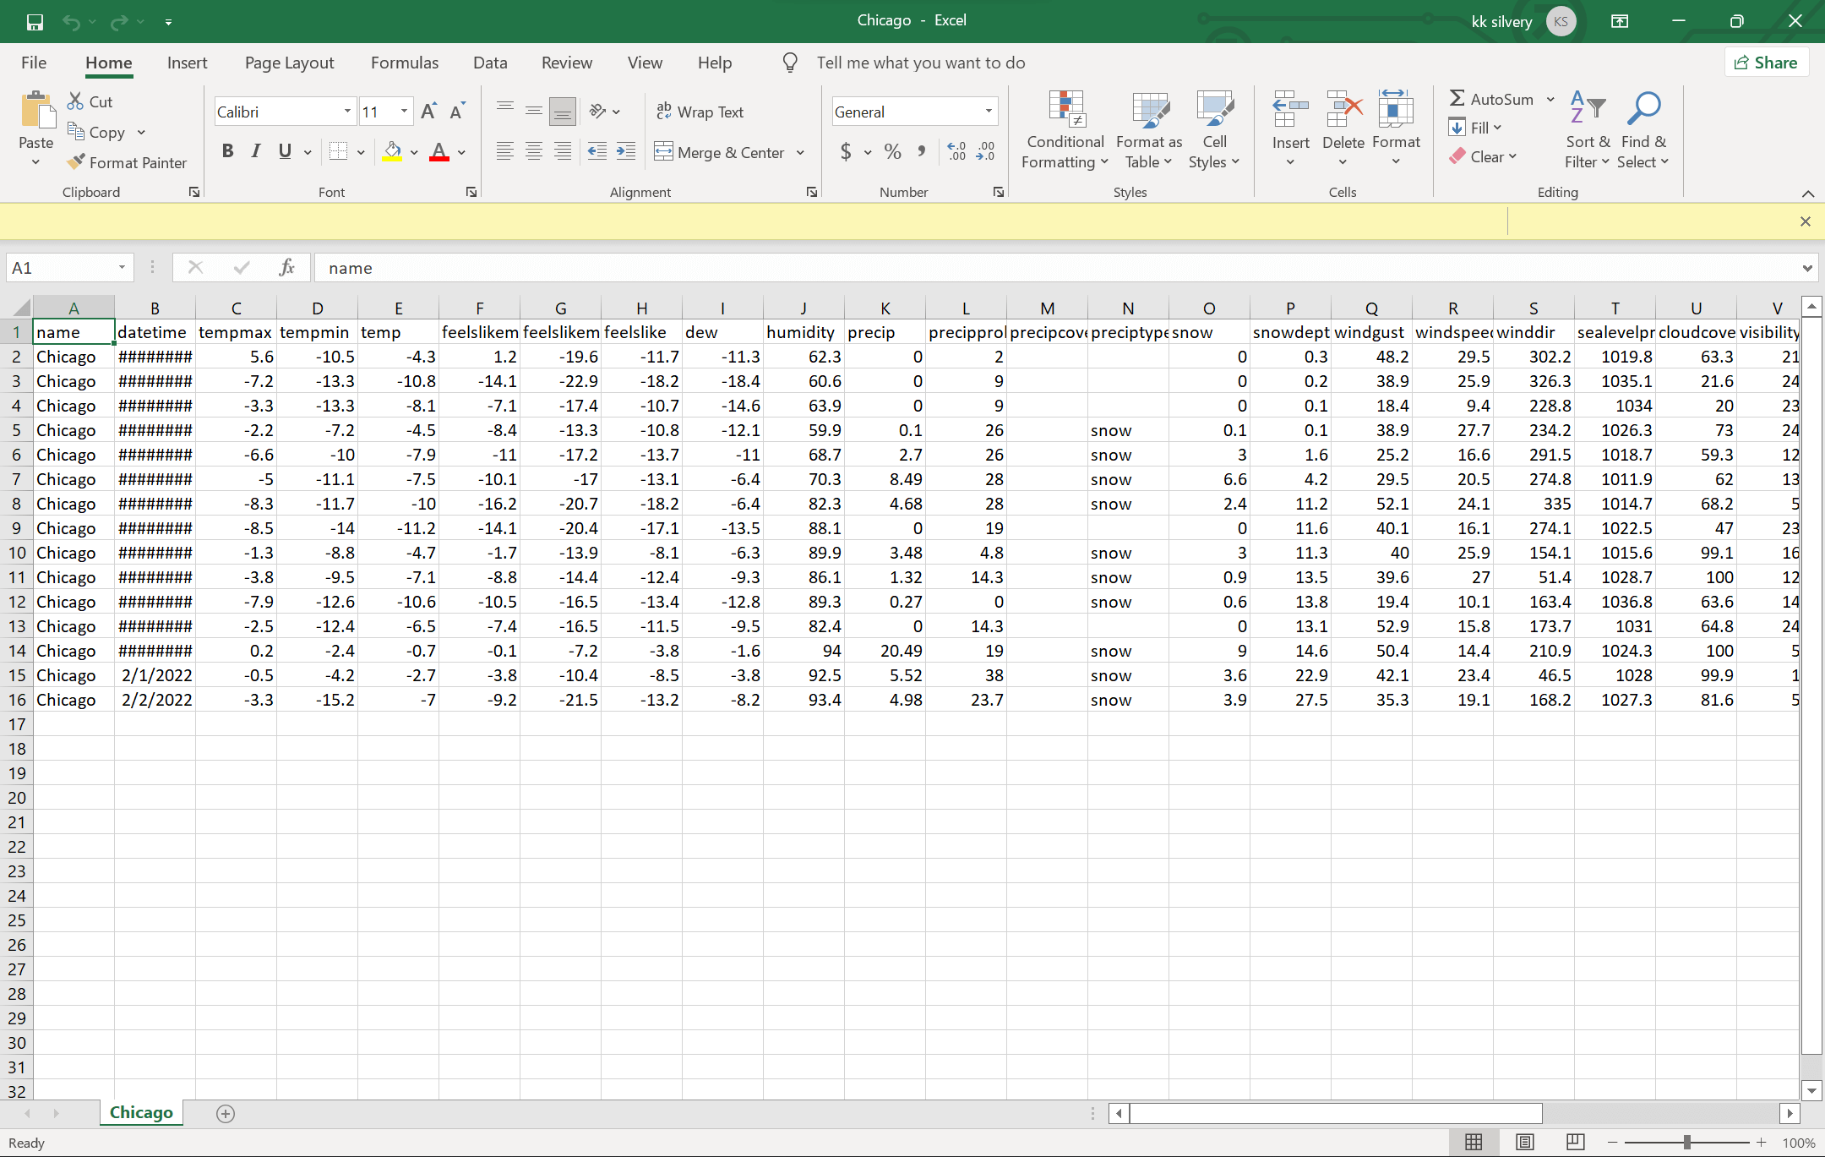Decrease font size
Image resolution: width=1825 pixels, height=1157 pixels.
(457, 112)
